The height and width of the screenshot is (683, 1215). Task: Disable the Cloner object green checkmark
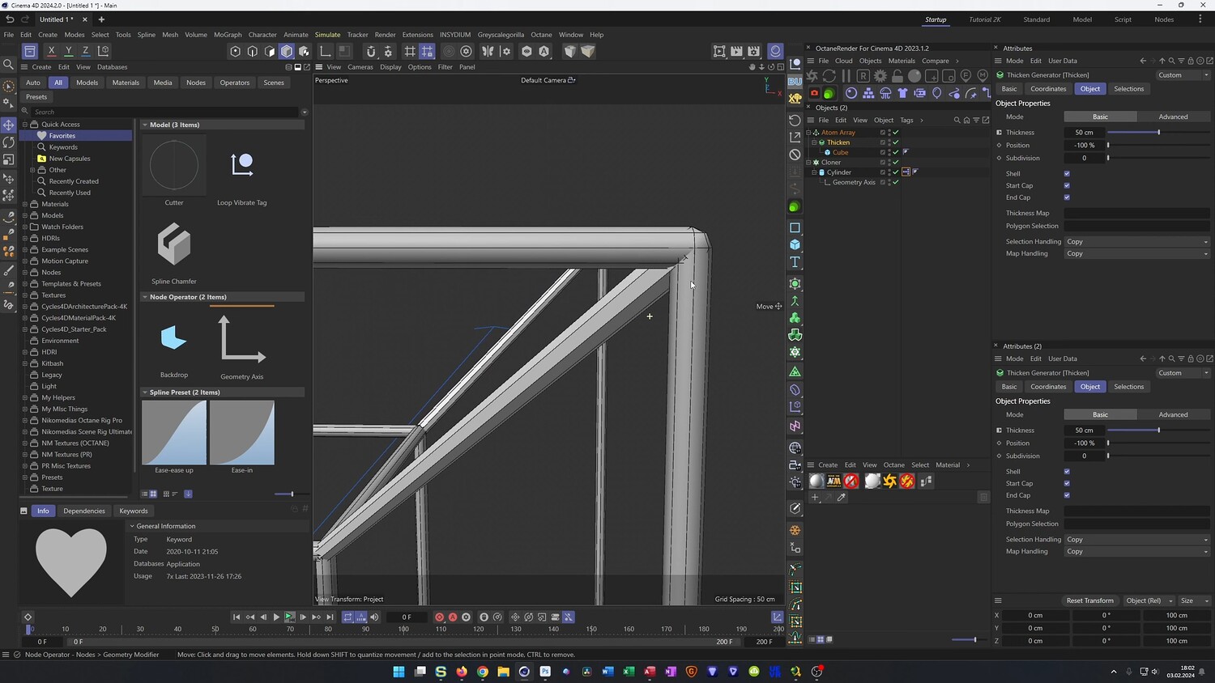click(x=896, y=162)
